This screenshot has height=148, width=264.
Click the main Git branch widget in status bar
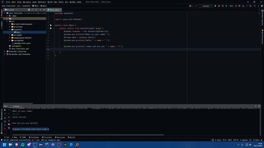[x=257, y=140]
